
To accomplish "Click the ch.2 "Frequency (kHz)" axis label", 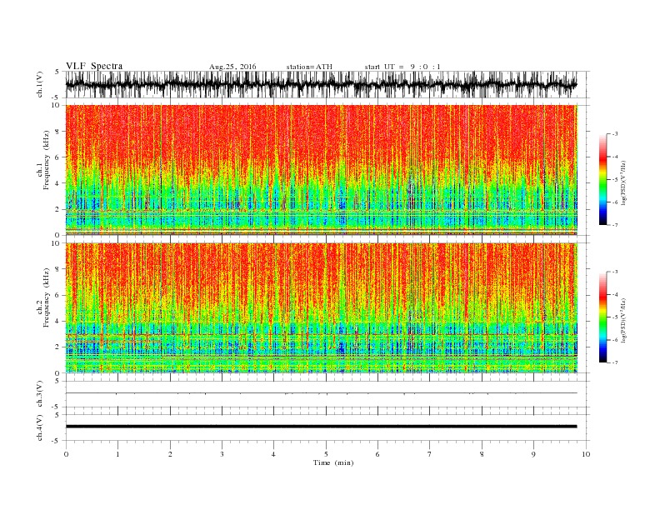I will 47,298.
